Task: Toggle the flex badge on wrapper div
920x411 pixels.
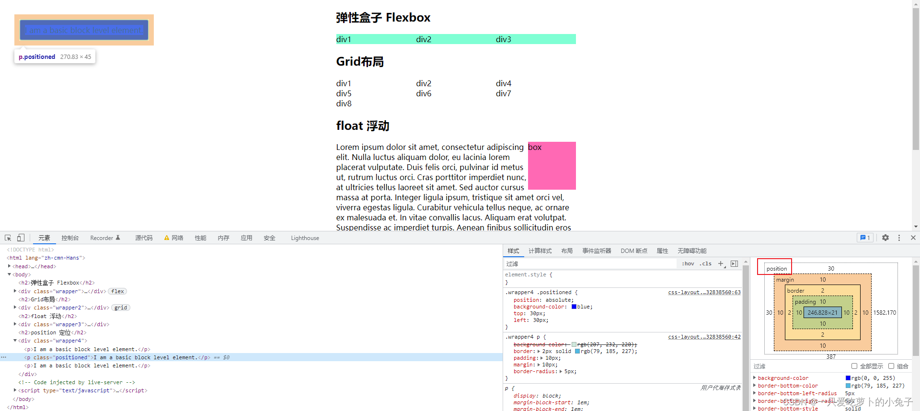Action: (x=117, y=291)
